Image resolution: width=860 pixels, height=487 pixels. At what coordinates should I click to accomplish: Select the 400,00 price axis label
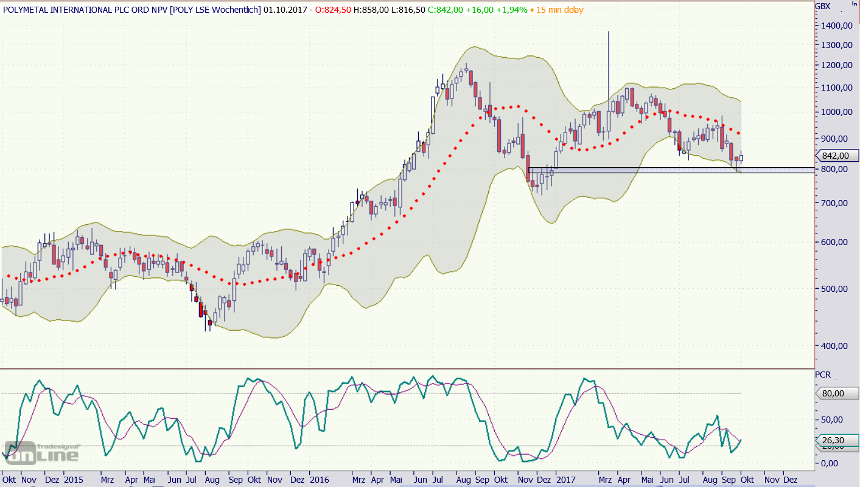pos(836,346)
